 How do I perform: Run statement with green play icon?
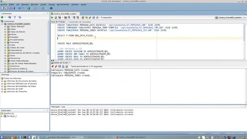click(x=52, y=17)
